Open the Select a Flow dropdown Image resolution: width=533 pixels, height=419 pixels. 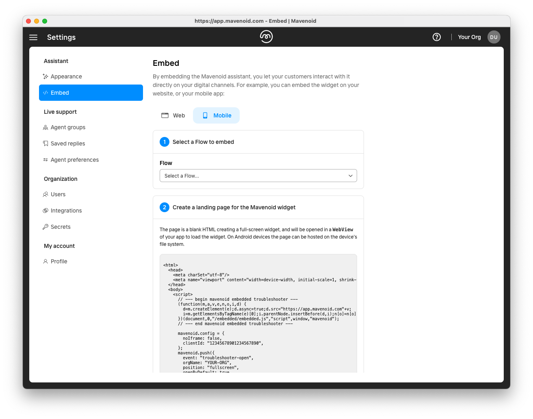(258, 176)
